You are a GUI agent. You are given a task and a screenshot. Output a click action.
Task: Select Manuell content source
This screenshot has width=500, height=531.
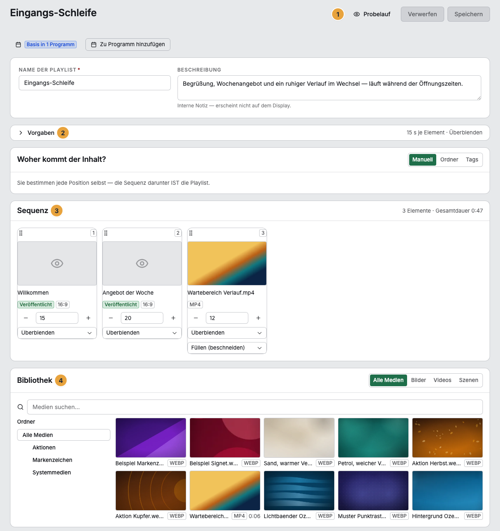422,160
